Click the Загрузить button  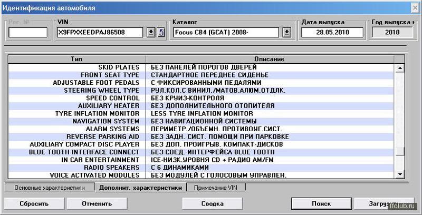click(384, 203)
